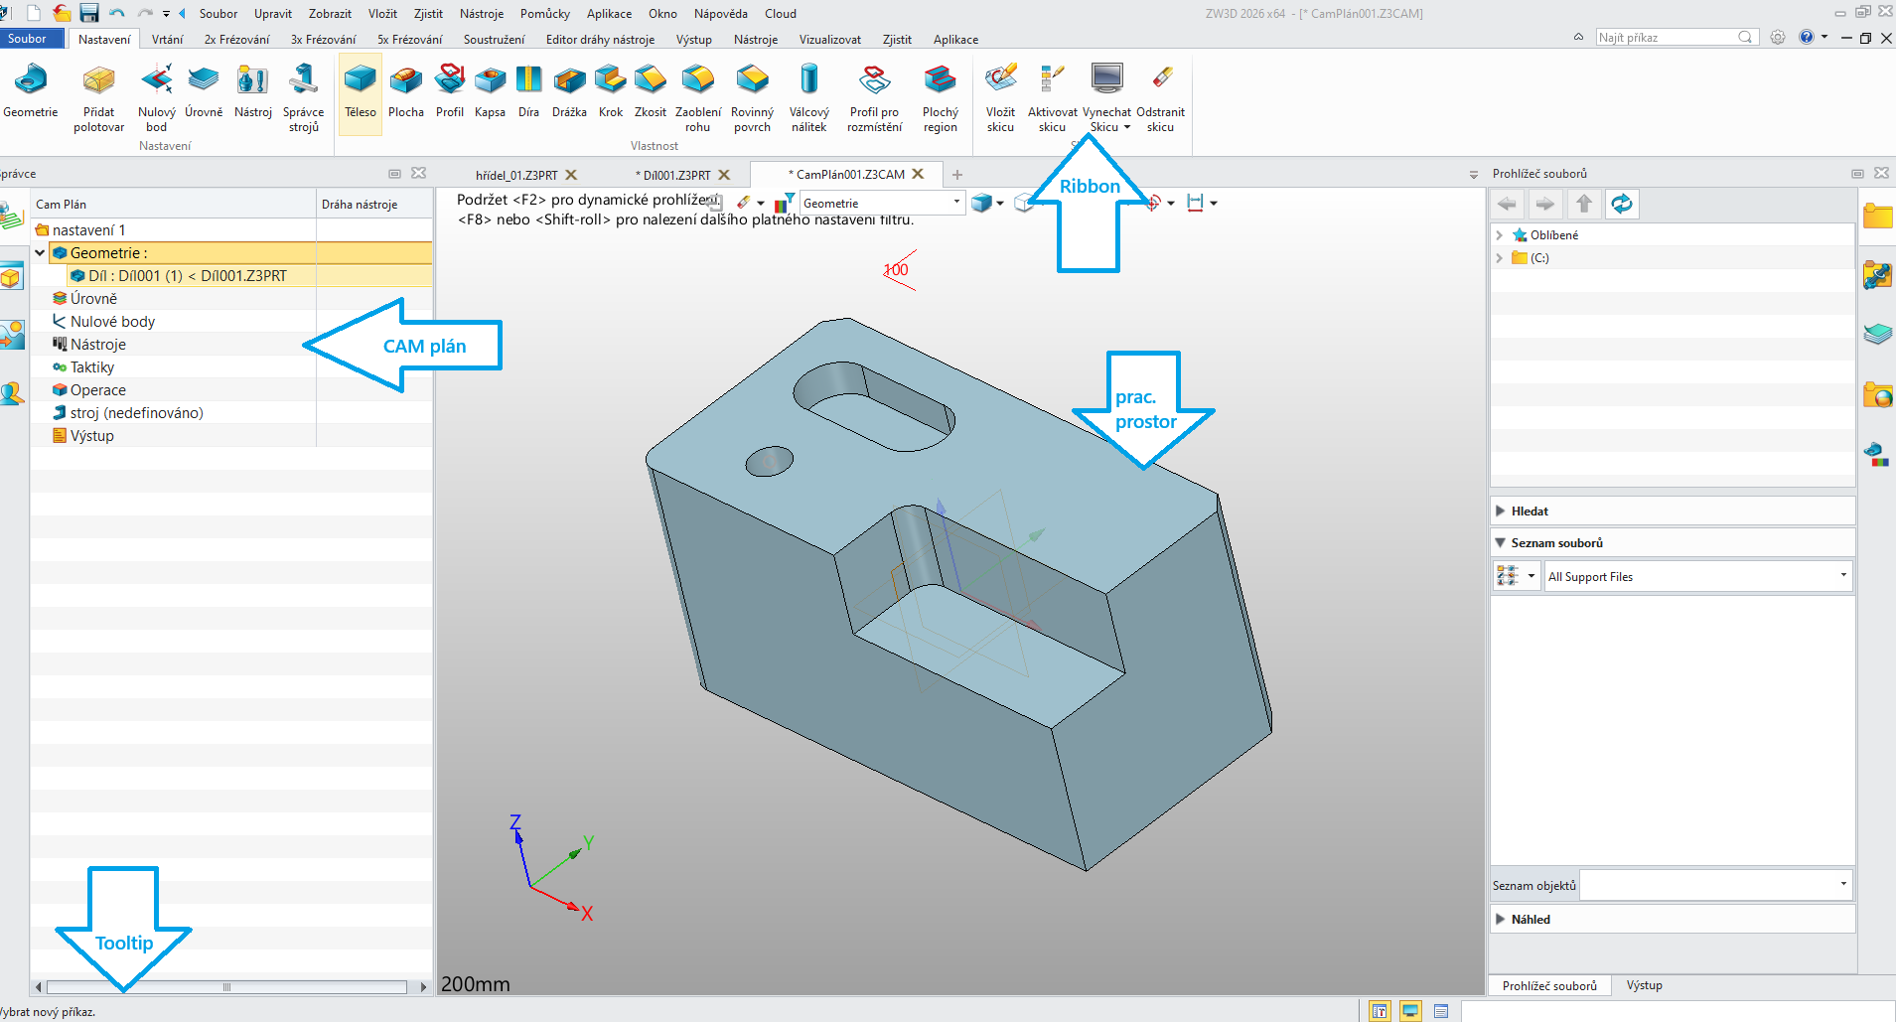Screen dimensions: 1896x1022
Task: Choose Zaoblení rohu tool
Action: (698, 97)
